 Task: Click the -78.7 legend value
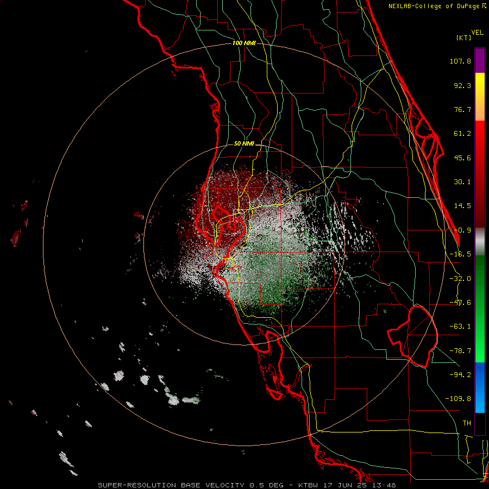coord(460,351)
